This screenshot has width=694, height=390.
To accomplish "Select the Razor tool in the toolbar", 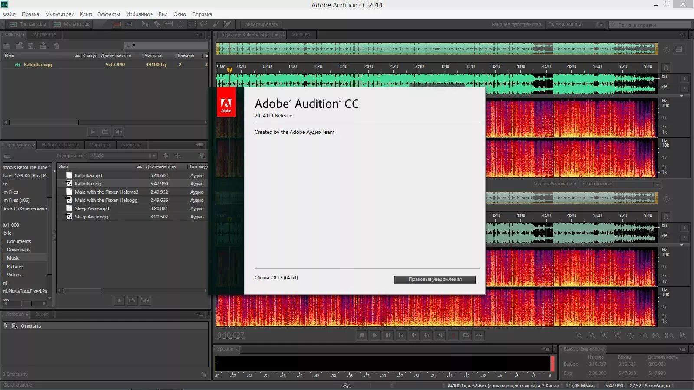I will coord(157,24).
